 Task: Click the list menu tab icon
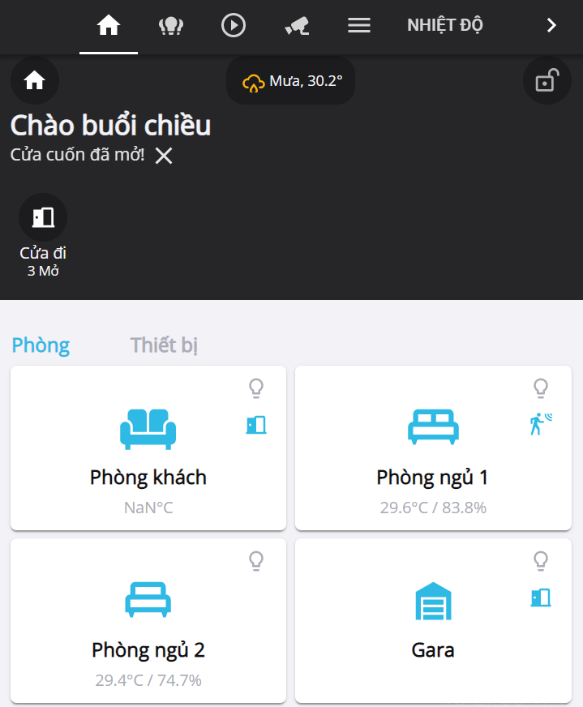(x=359, y=26)
